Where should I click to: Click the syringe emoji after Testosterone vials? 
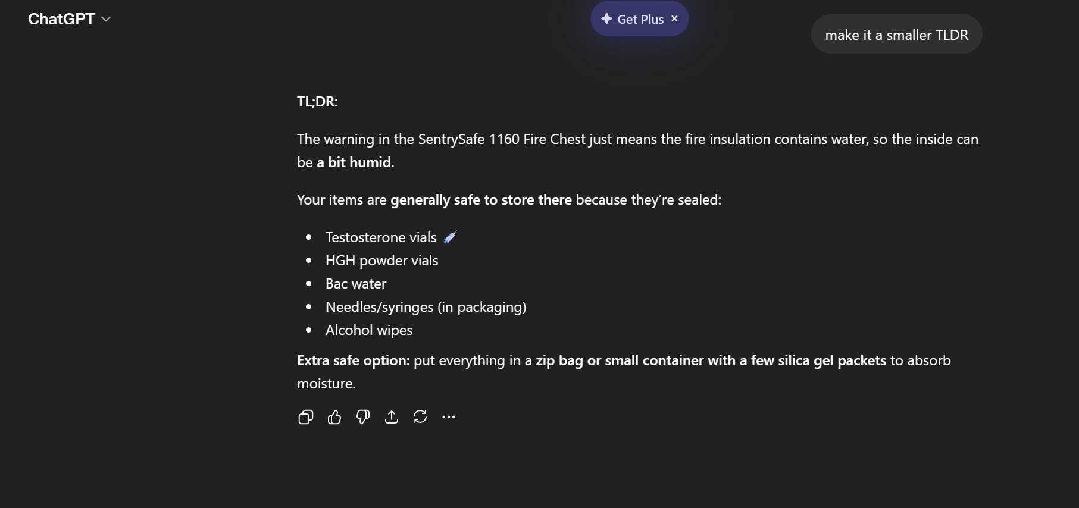(450, 237)
